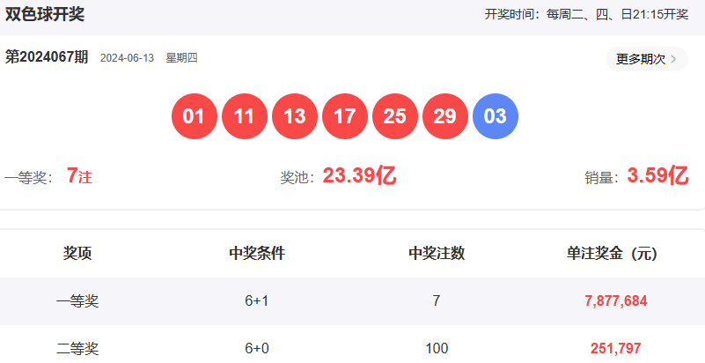This screenshot has width=705, height=363.
Task: Select red ball number 25
Action: coord(395,117)
